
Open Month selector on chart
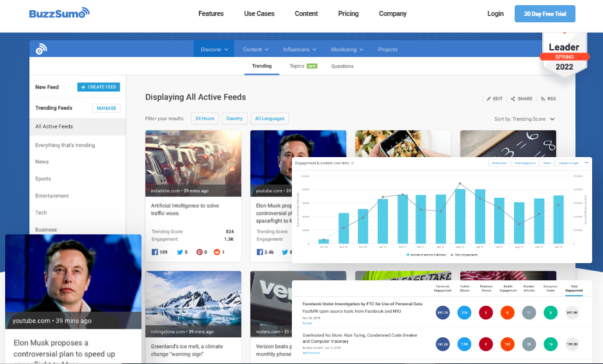[x=547, y=163]
